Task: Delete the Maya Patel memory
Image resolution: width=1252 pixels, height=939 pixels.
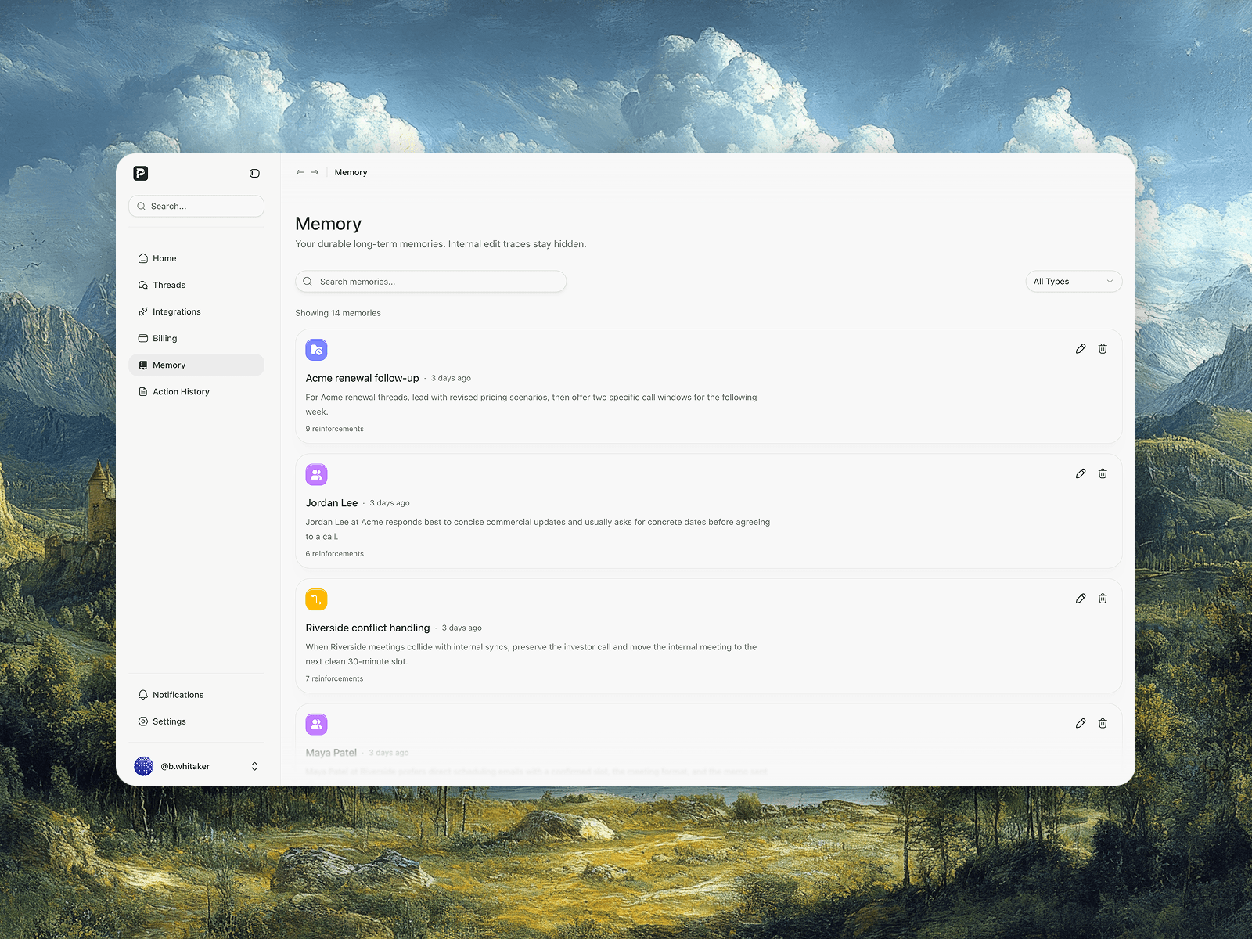Action: click(x=1103, y=723)
